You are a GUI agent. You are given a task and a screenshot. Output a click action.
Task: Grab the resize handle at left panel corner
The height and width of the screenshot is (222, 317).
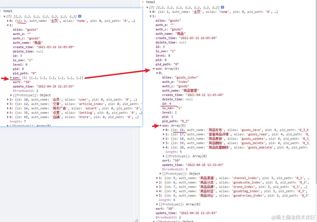coord(137,220)
